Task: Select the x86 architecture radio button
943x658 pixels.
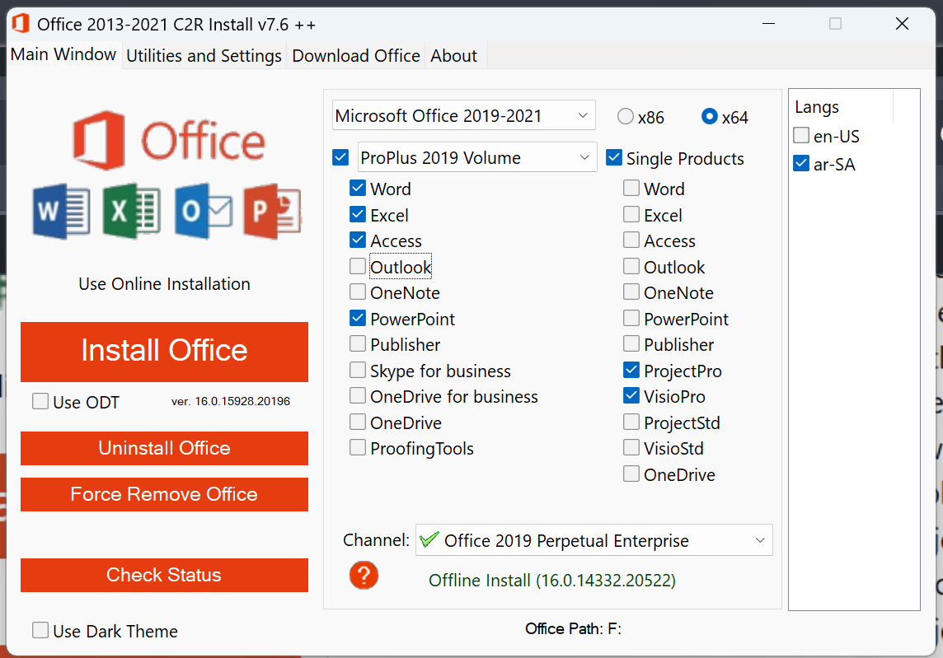Action: [626, 117]
